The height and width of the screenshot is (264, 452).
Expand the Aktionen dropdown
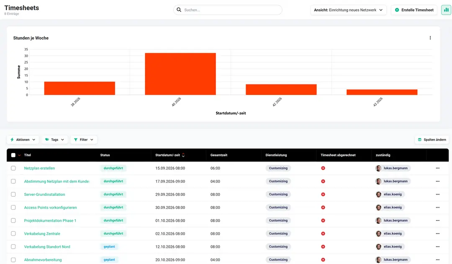[23, 139]
